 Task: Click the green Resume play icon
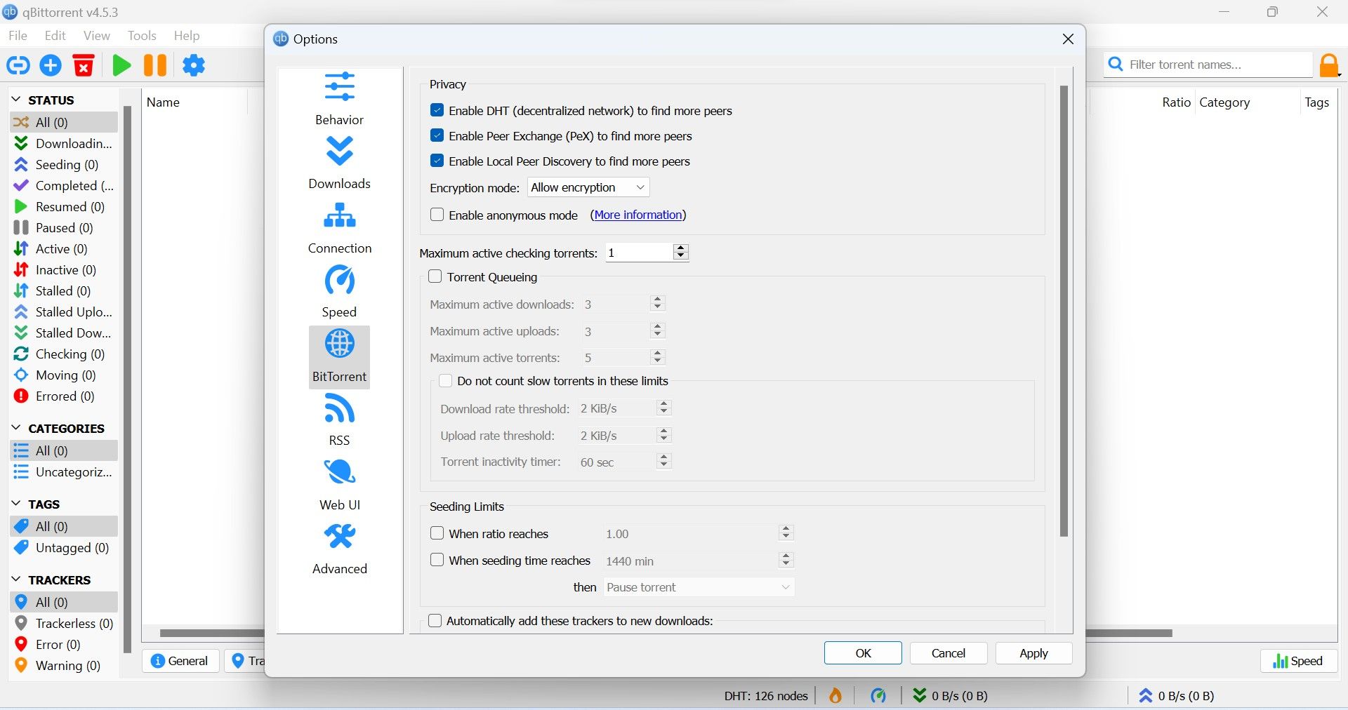click(121, 65)
